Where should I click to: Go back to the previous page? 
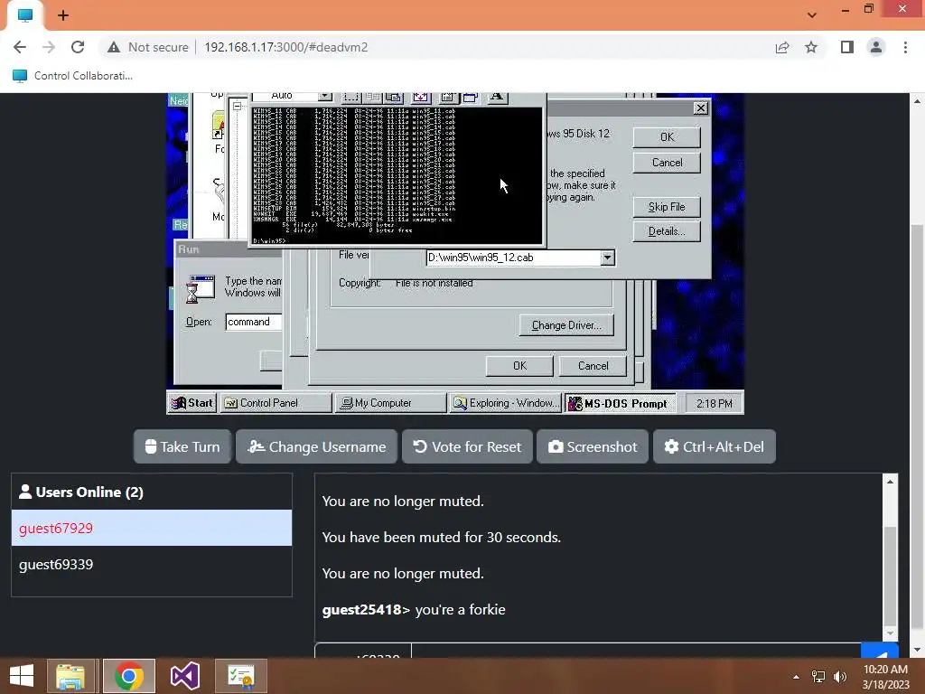coord(20,47)
